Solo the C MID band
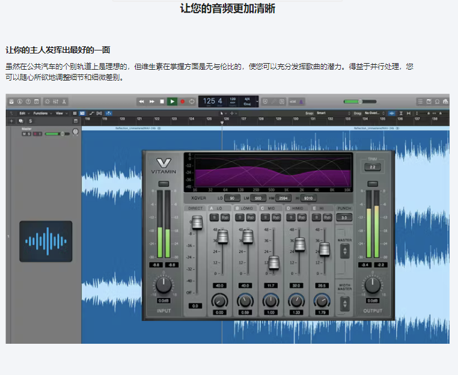458x375 pixels. 266,218
